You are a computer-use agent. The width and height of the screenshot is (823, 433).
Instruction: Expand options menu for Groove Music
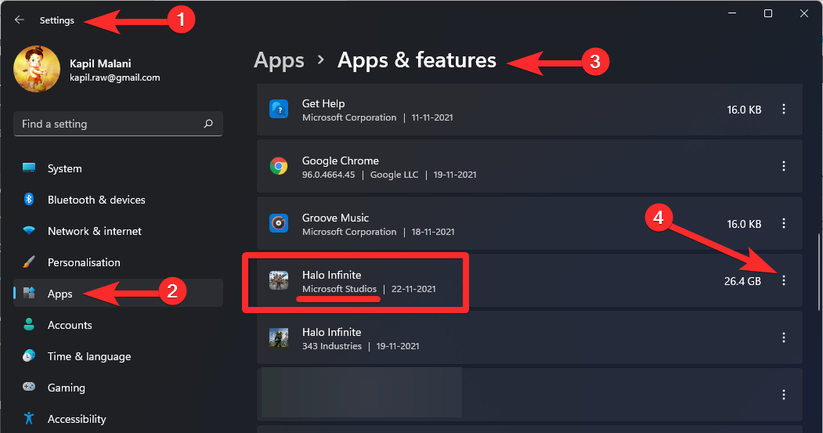[784, 224]
